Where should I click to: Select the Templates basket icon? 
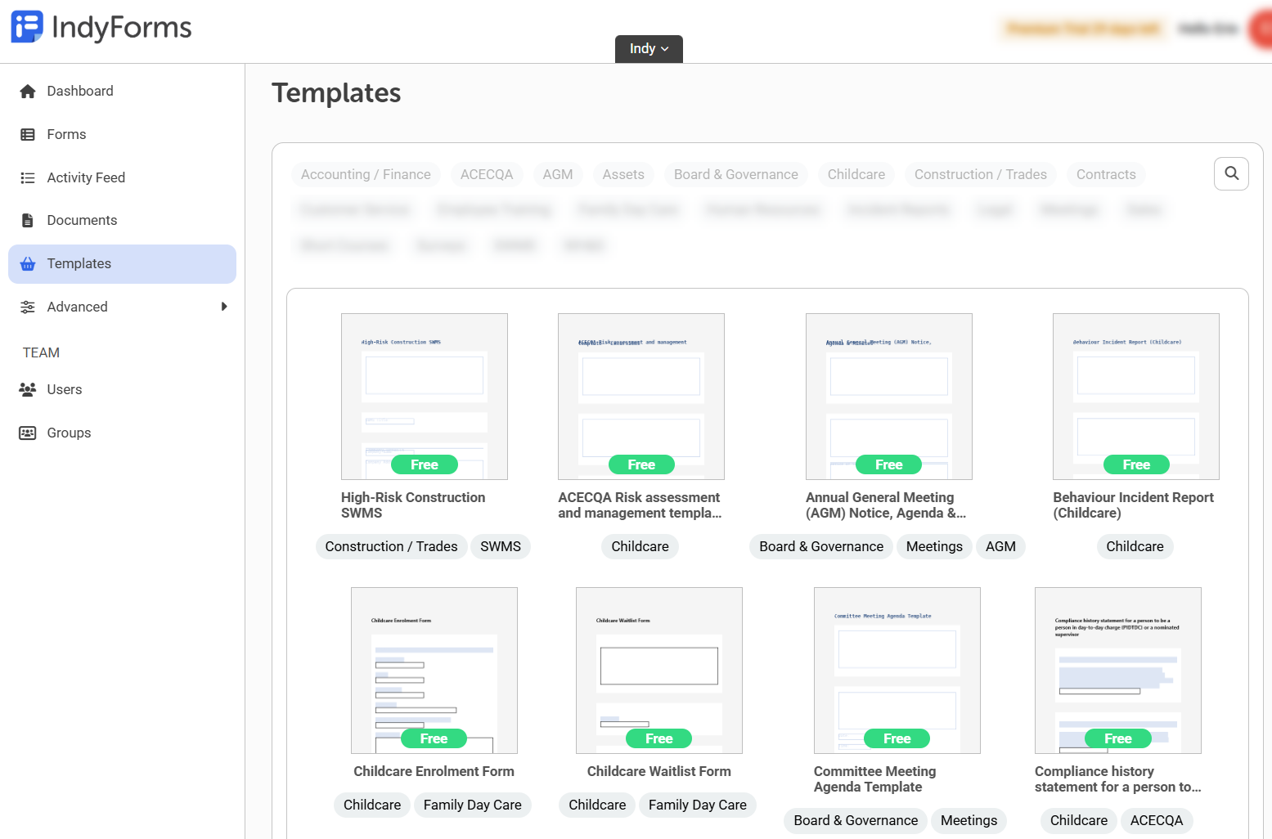pos(28,263)
